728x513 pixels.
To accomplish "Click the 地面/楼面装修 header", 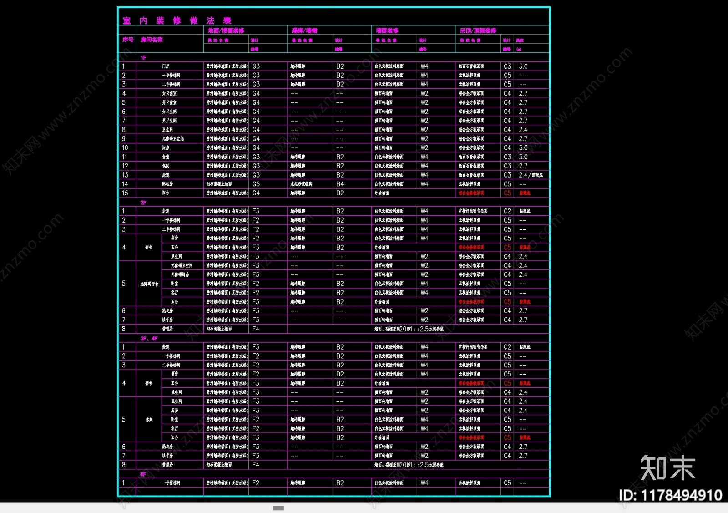I will pos(226,30).
